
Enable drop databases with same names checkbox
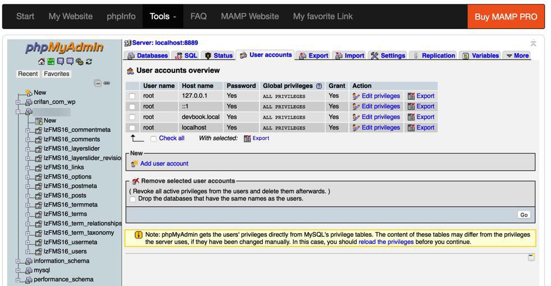[133, 199]
